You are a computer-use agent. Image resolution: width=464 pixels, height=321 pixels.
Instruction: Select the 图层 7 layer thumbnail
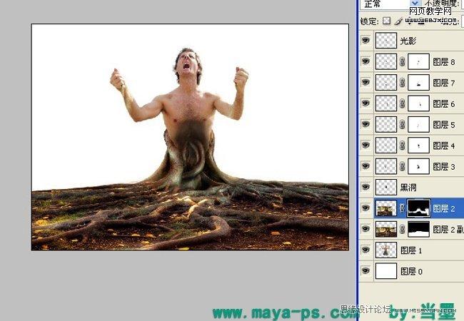(386, 82)
